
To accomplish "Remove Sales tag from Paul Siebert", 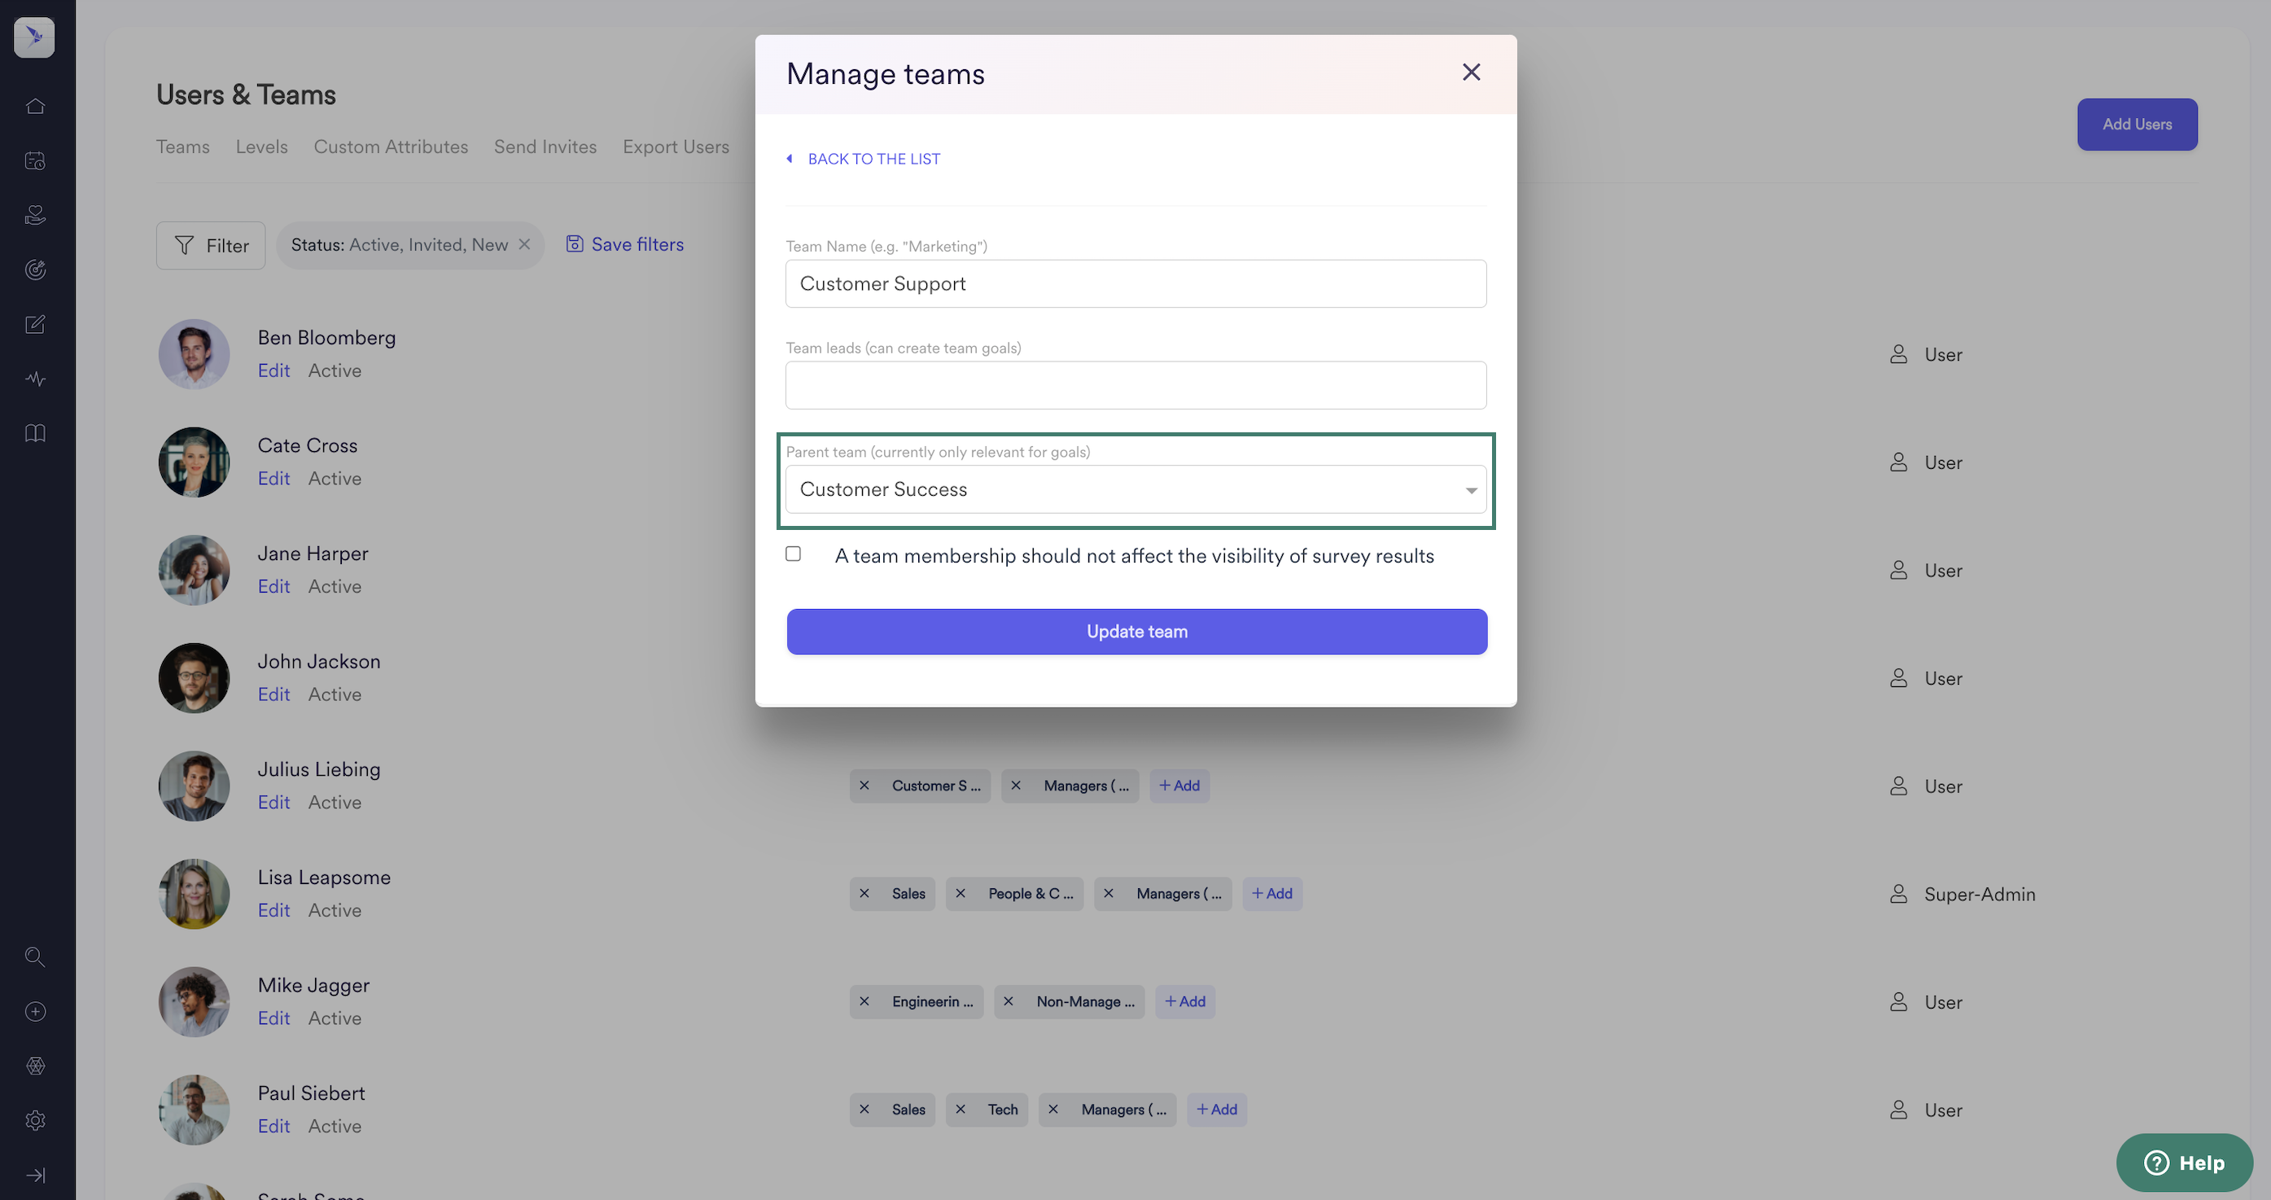I will pyautogui.click(x=864, y=1109).
